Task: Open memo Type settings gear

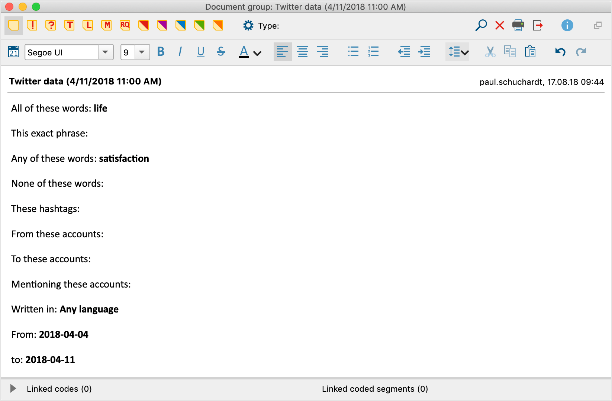Action: [x=248, y=25]
